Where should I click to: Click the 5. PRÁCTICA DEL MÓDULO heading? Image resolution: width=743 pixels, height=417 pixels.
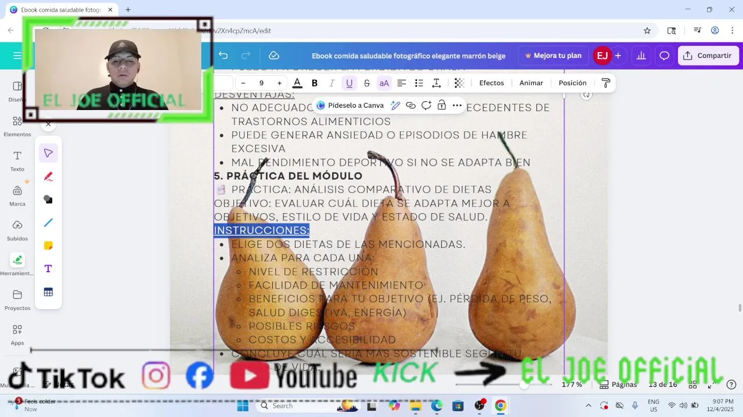(288, 176)
